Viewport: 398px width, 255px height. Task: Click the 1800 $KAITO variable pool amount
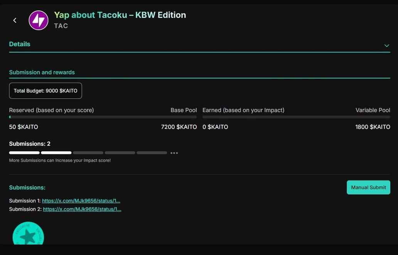[x=373, y=127]
